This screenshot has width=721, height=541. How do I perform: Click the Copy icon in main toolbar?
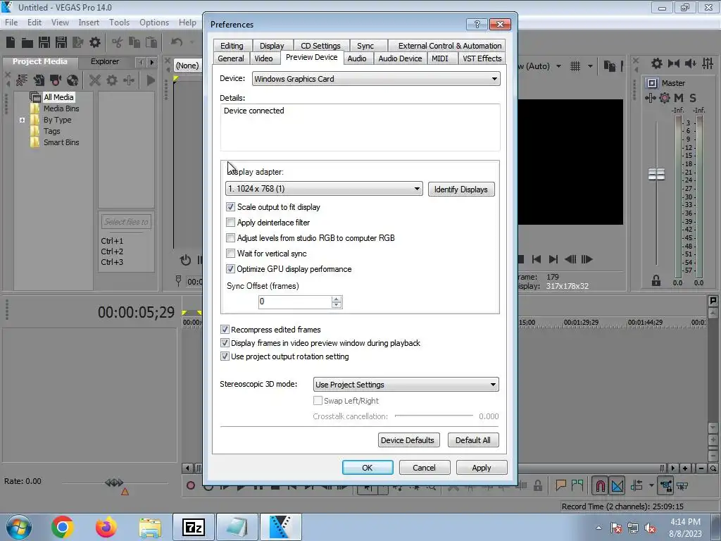point(134,42)
